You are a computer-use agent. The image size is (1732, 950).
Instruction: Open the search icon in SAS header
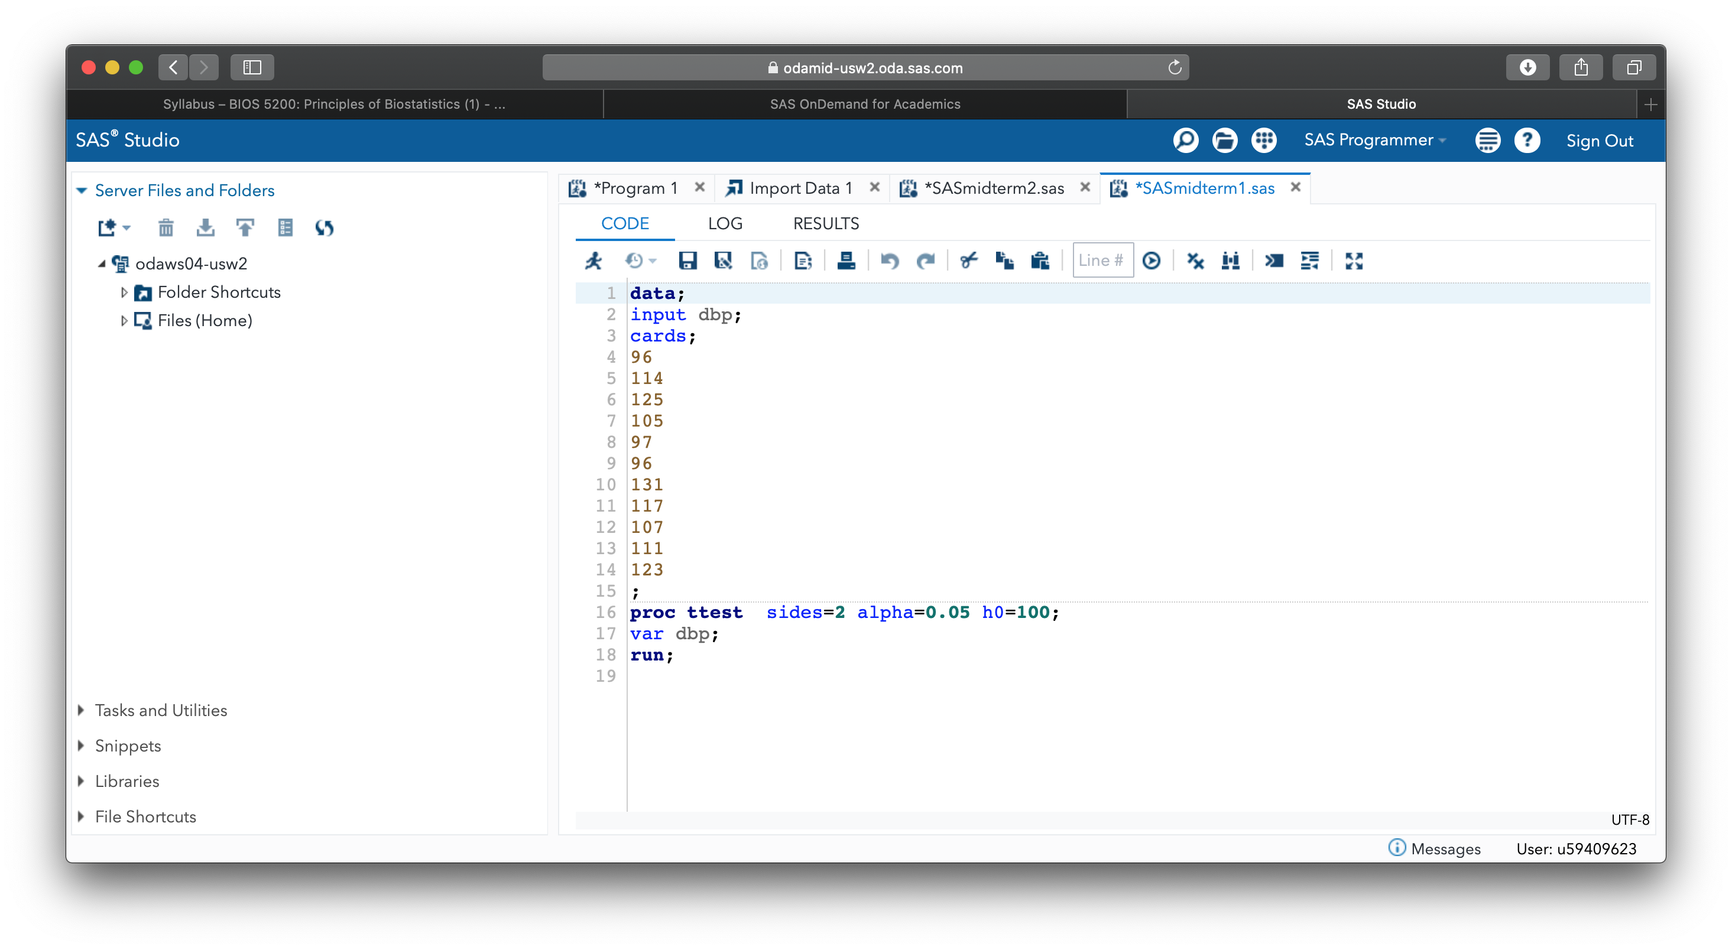click(x=1185, y=141)
